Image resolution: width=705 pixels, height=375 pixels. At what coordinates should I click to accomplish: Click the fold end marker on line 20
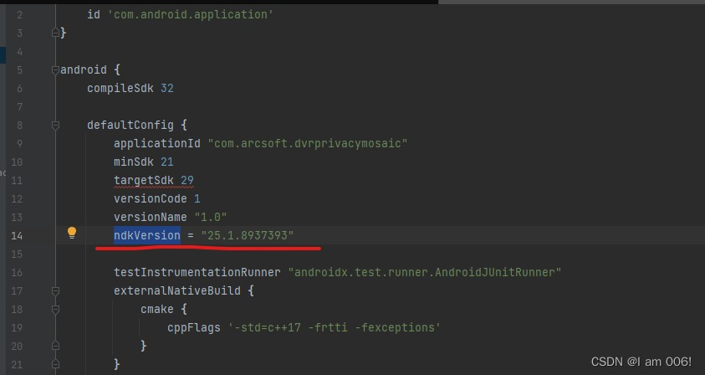[55, 346]
